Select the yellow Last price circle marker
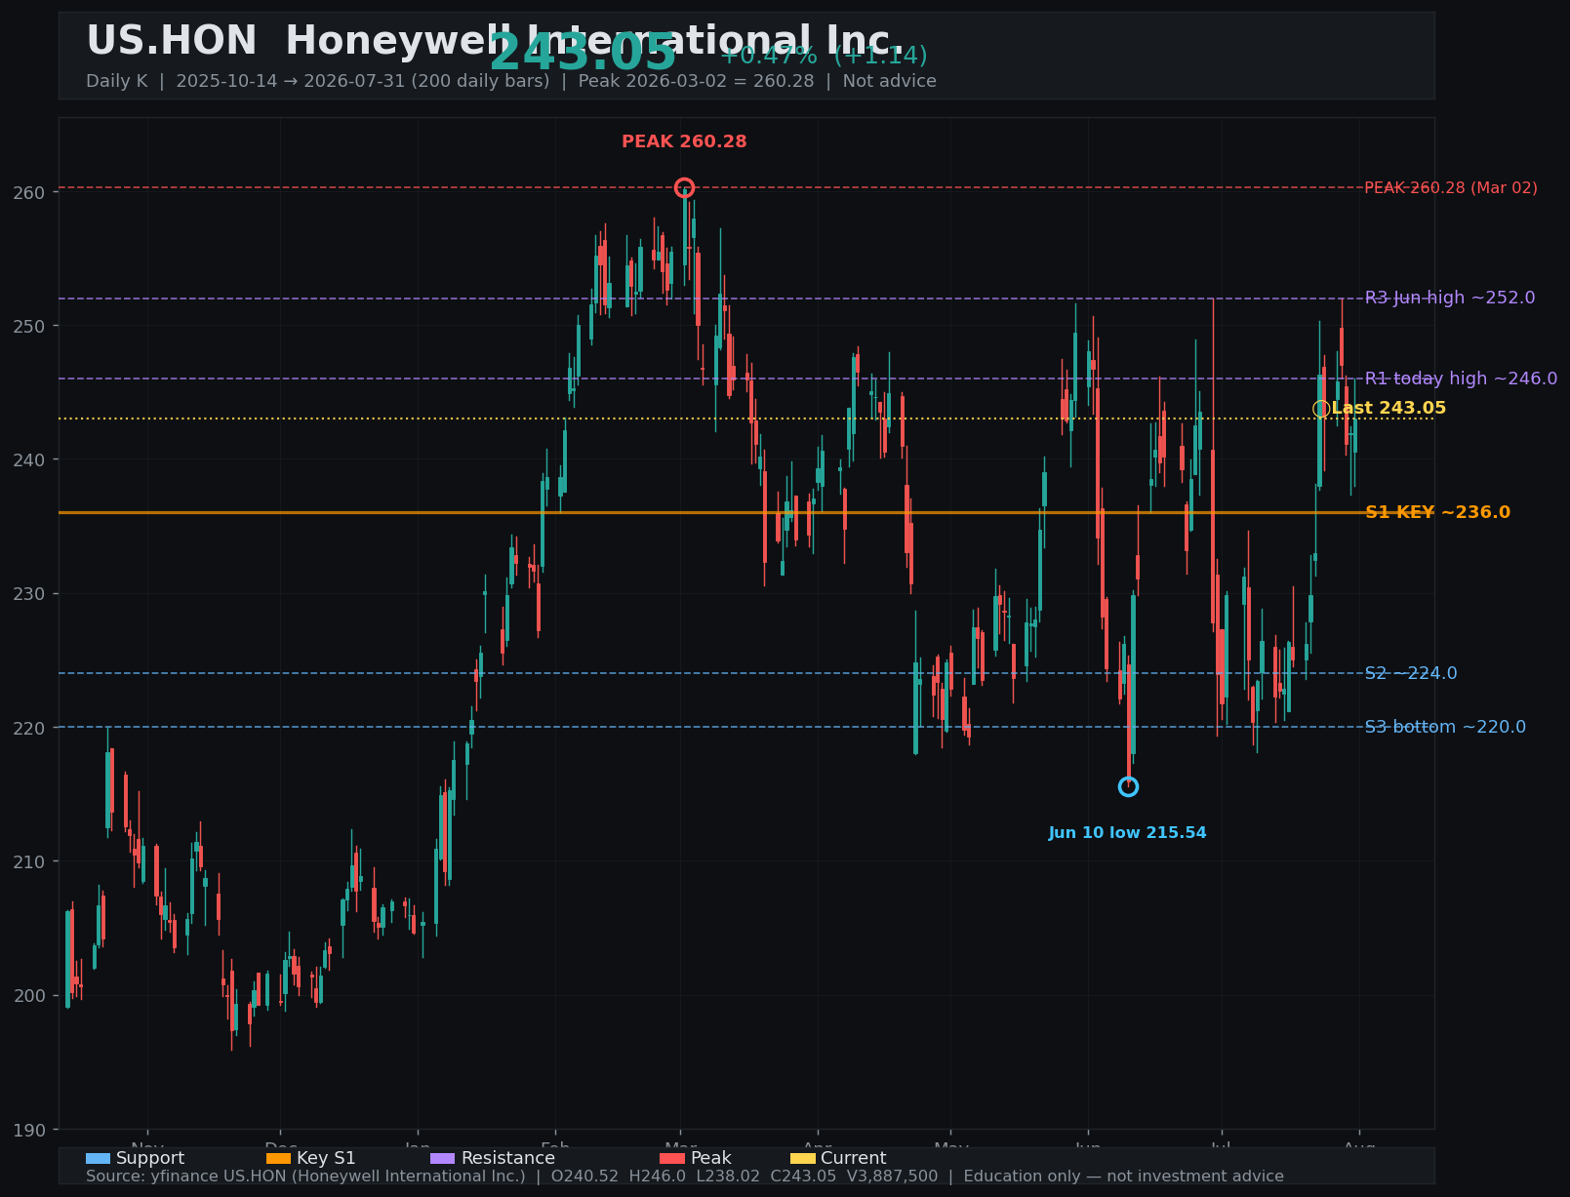 (x=1321, y=409)
